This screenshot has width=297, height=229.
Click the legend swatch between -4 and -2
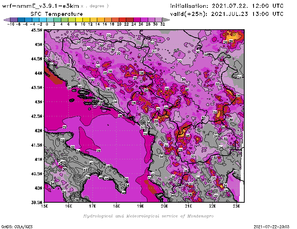point(36,20)
